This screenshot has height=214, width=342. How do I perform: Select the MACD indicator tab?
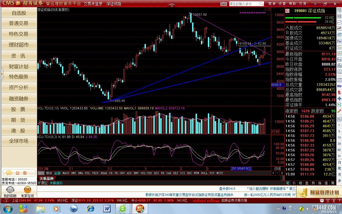66,173
